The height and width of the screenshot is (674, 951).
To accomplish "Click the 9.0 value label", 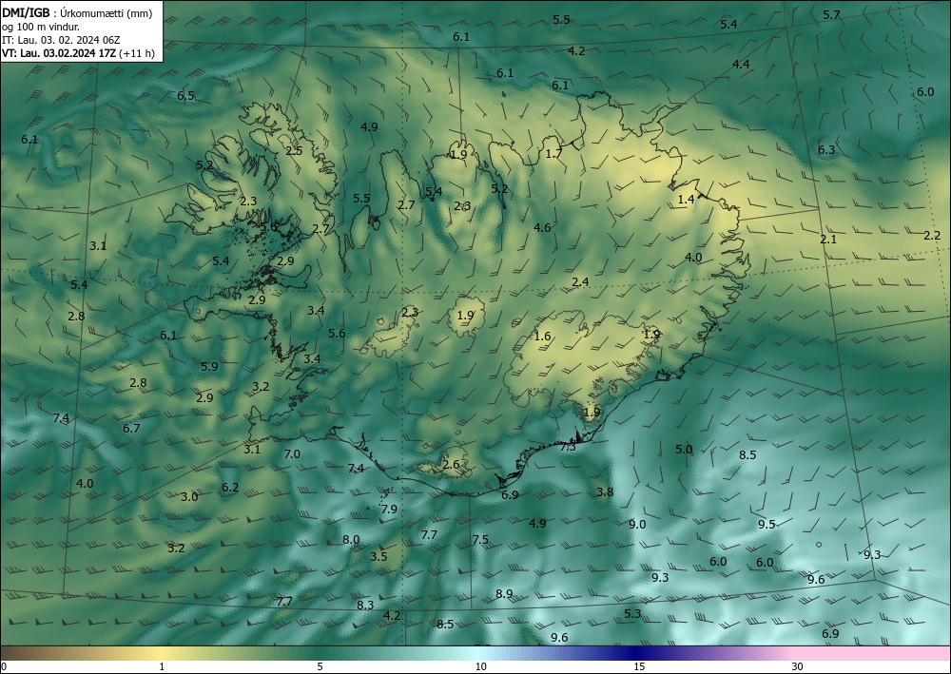I will [x=637, y=525].
